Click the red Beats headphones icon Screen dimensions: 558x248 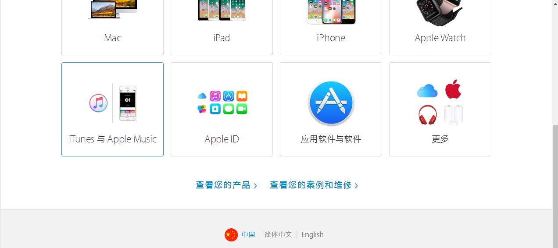[428, 115]
